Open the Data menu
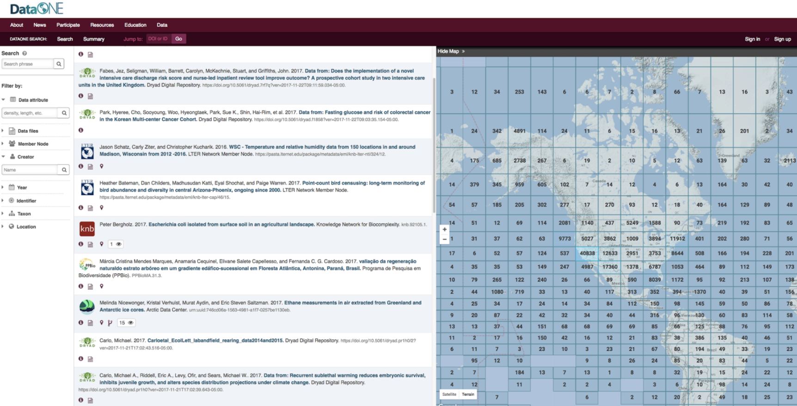Image resolution: width=797 pixels, height=406 pixels. pos(162,25)
